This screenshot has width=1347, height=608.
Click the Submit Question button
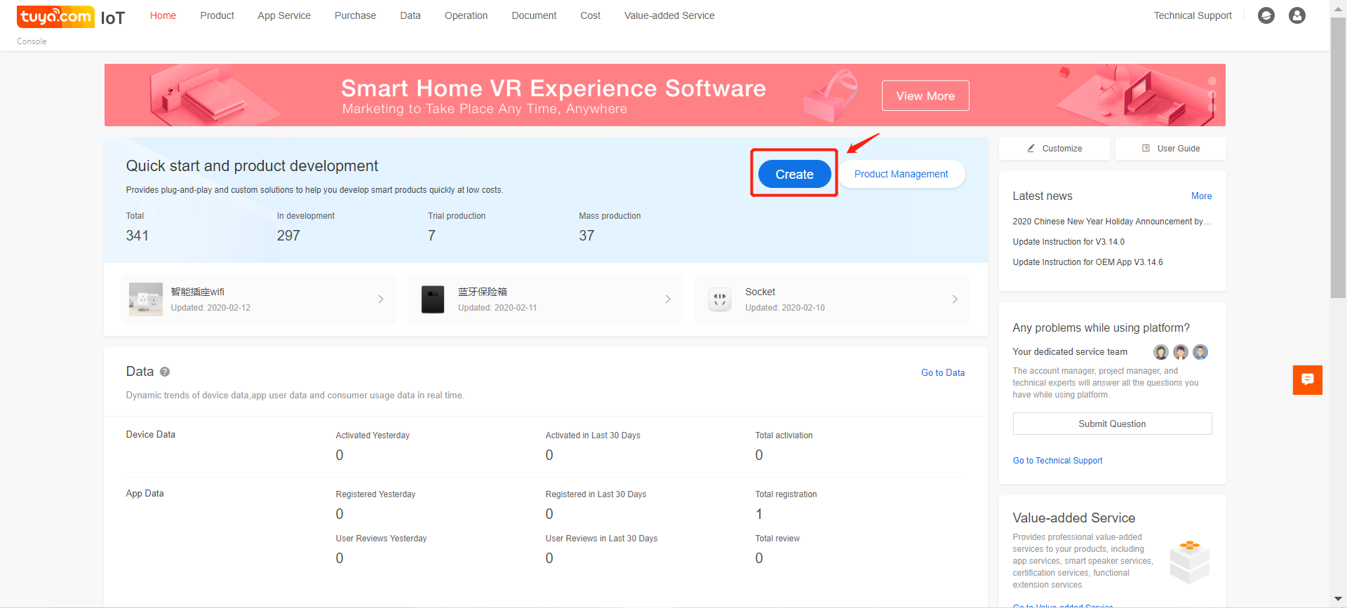coord(1111,424)
